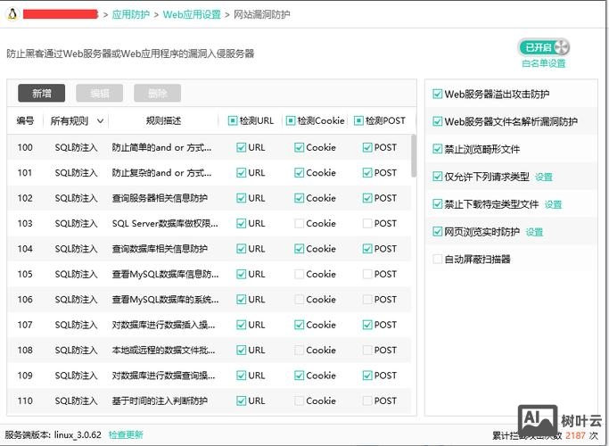This screenshot has height=446, width=609.
Task: Open 设置 link for 仅允许下列请求类型
Action: tap(543, 178)
